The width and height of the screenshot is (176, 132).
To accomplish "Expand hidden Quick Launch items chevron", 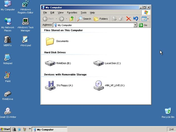I will coord(30,128).
